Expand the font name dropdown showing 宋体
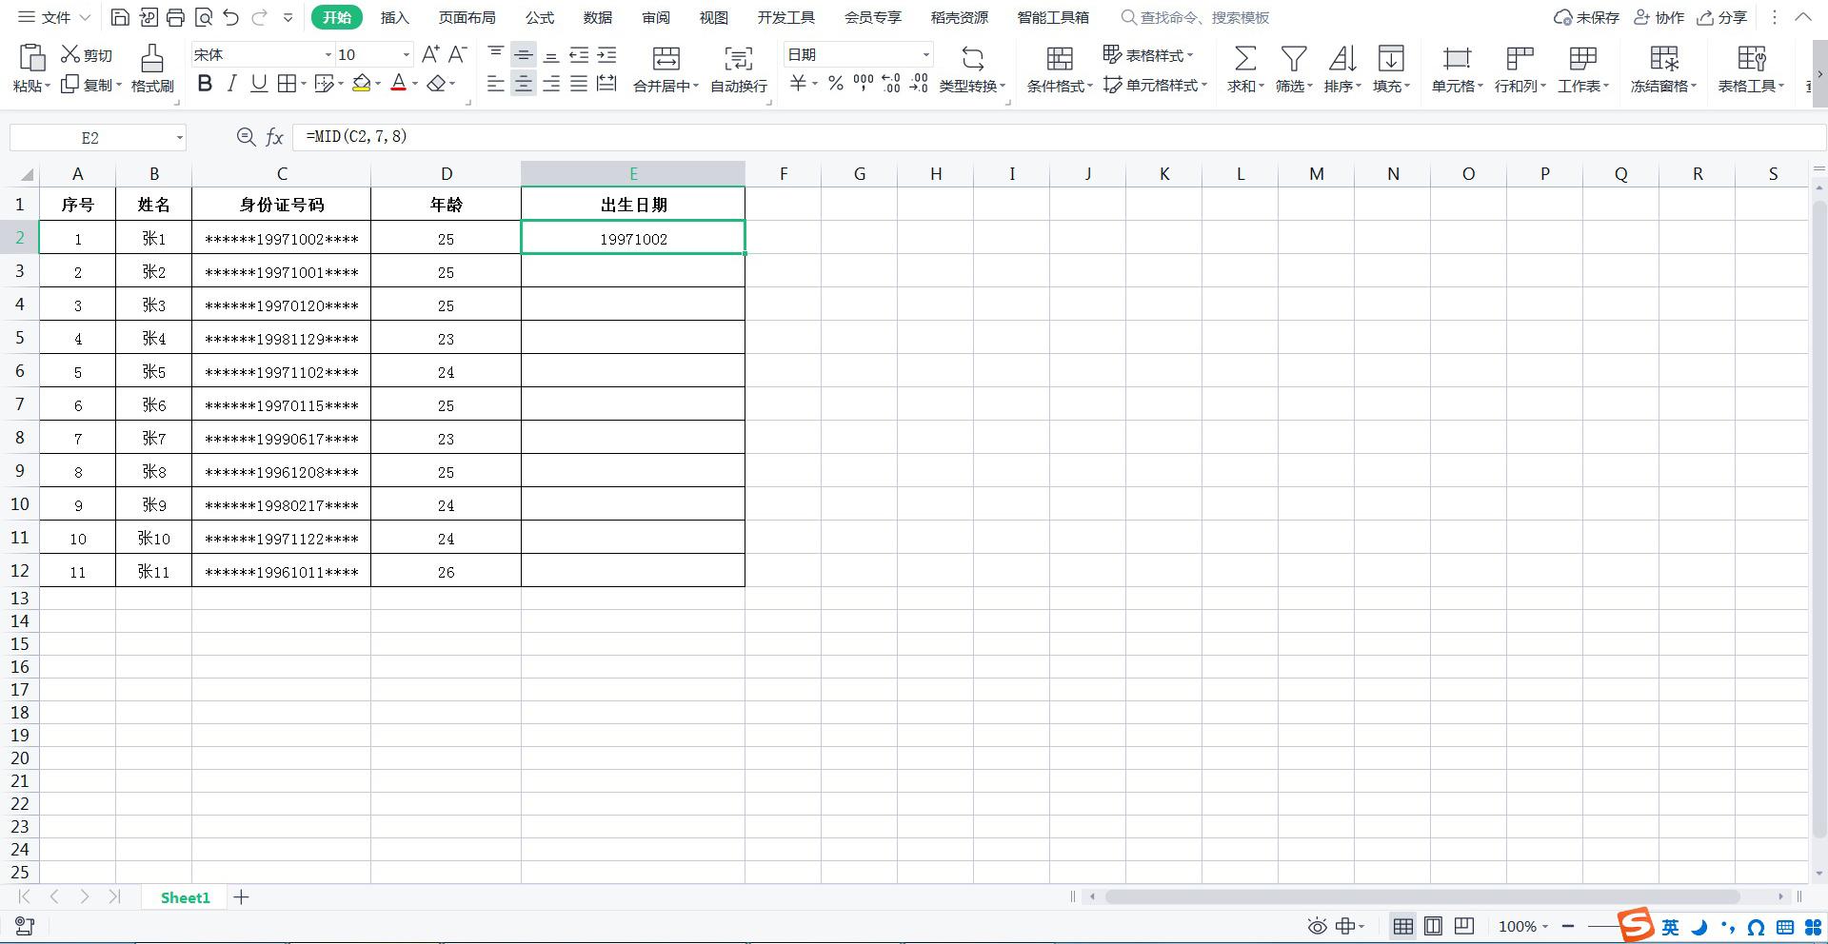 coord(328,55)
